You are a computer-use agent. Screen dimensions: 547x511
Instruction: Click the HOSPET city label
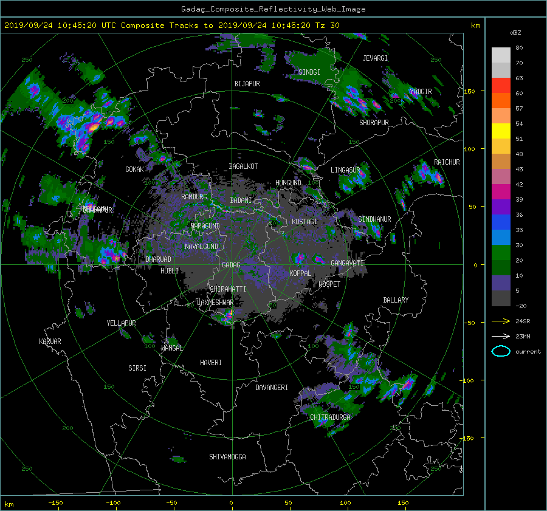click(x=329, y=284)
